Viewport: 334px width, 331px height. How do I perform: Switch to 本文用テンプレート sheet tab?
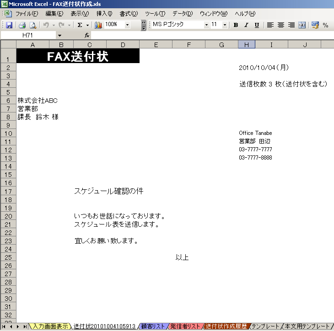(307, 326)
